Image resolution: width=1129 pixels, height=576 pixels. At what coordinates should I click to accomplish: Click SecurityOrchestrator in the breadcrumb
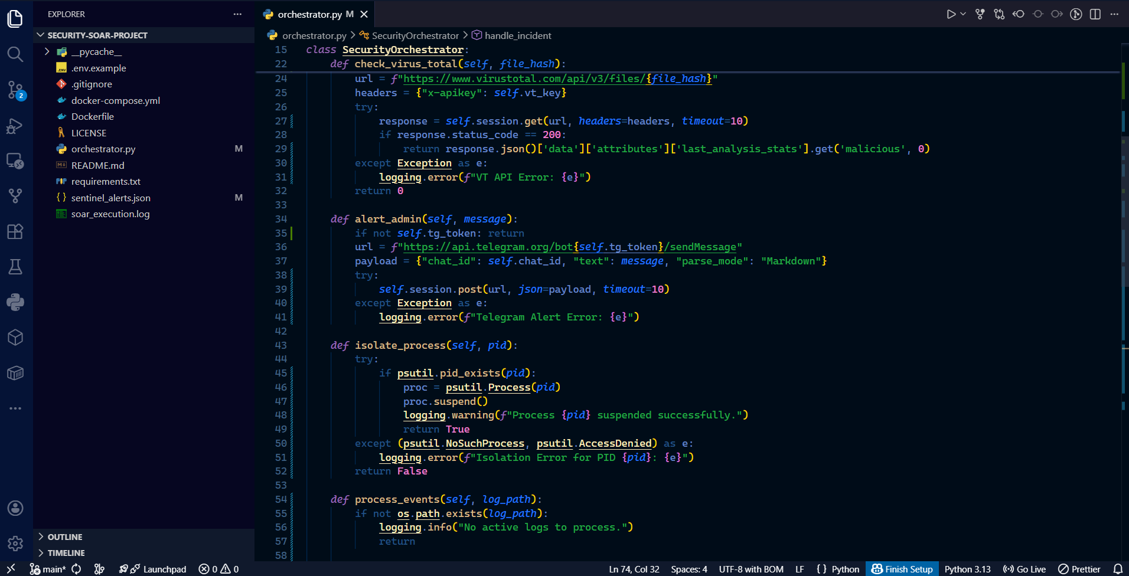click(415, 35)
